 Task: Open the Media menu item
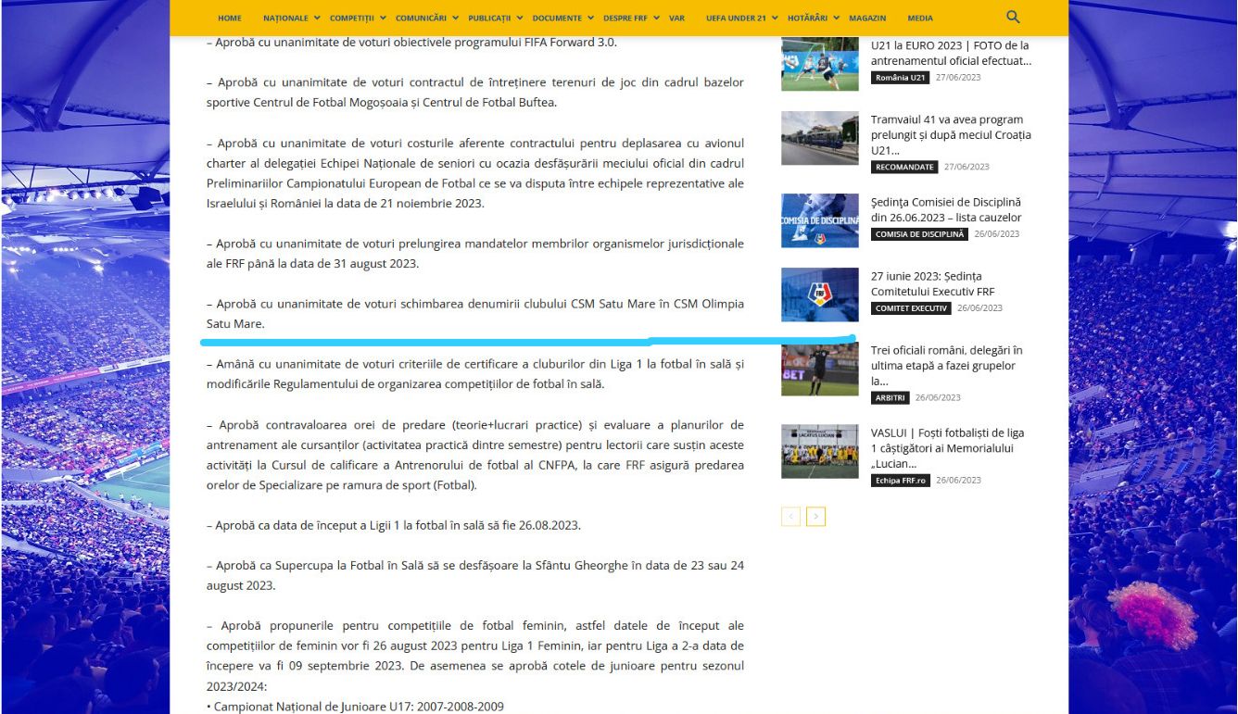pyautogui.click(x=920, y=19)
